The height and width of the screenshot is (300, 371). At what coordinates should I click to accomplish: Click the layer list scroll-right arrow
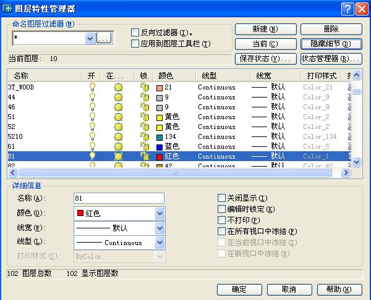point(346,173)
